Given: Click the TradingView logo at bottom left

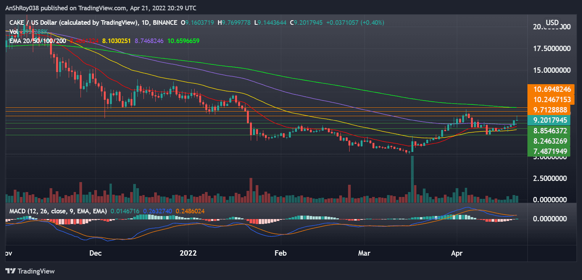Looking at the screenshot, I should tap(31, 271).
